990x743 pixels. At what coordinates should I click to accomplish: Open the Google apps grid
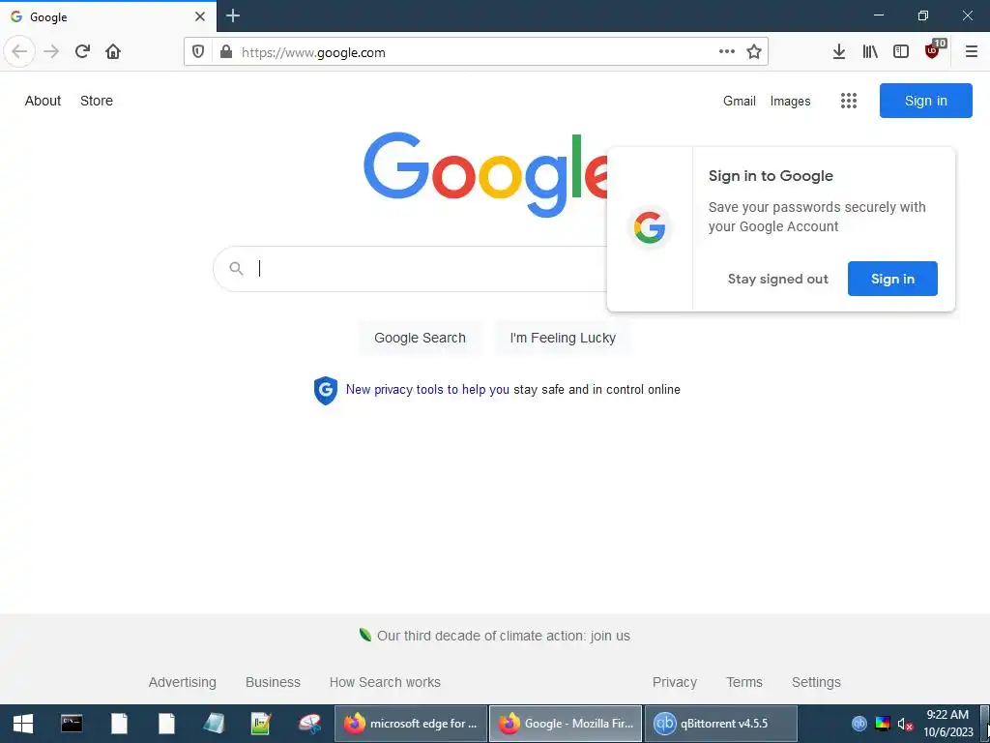tap(849, 101)
